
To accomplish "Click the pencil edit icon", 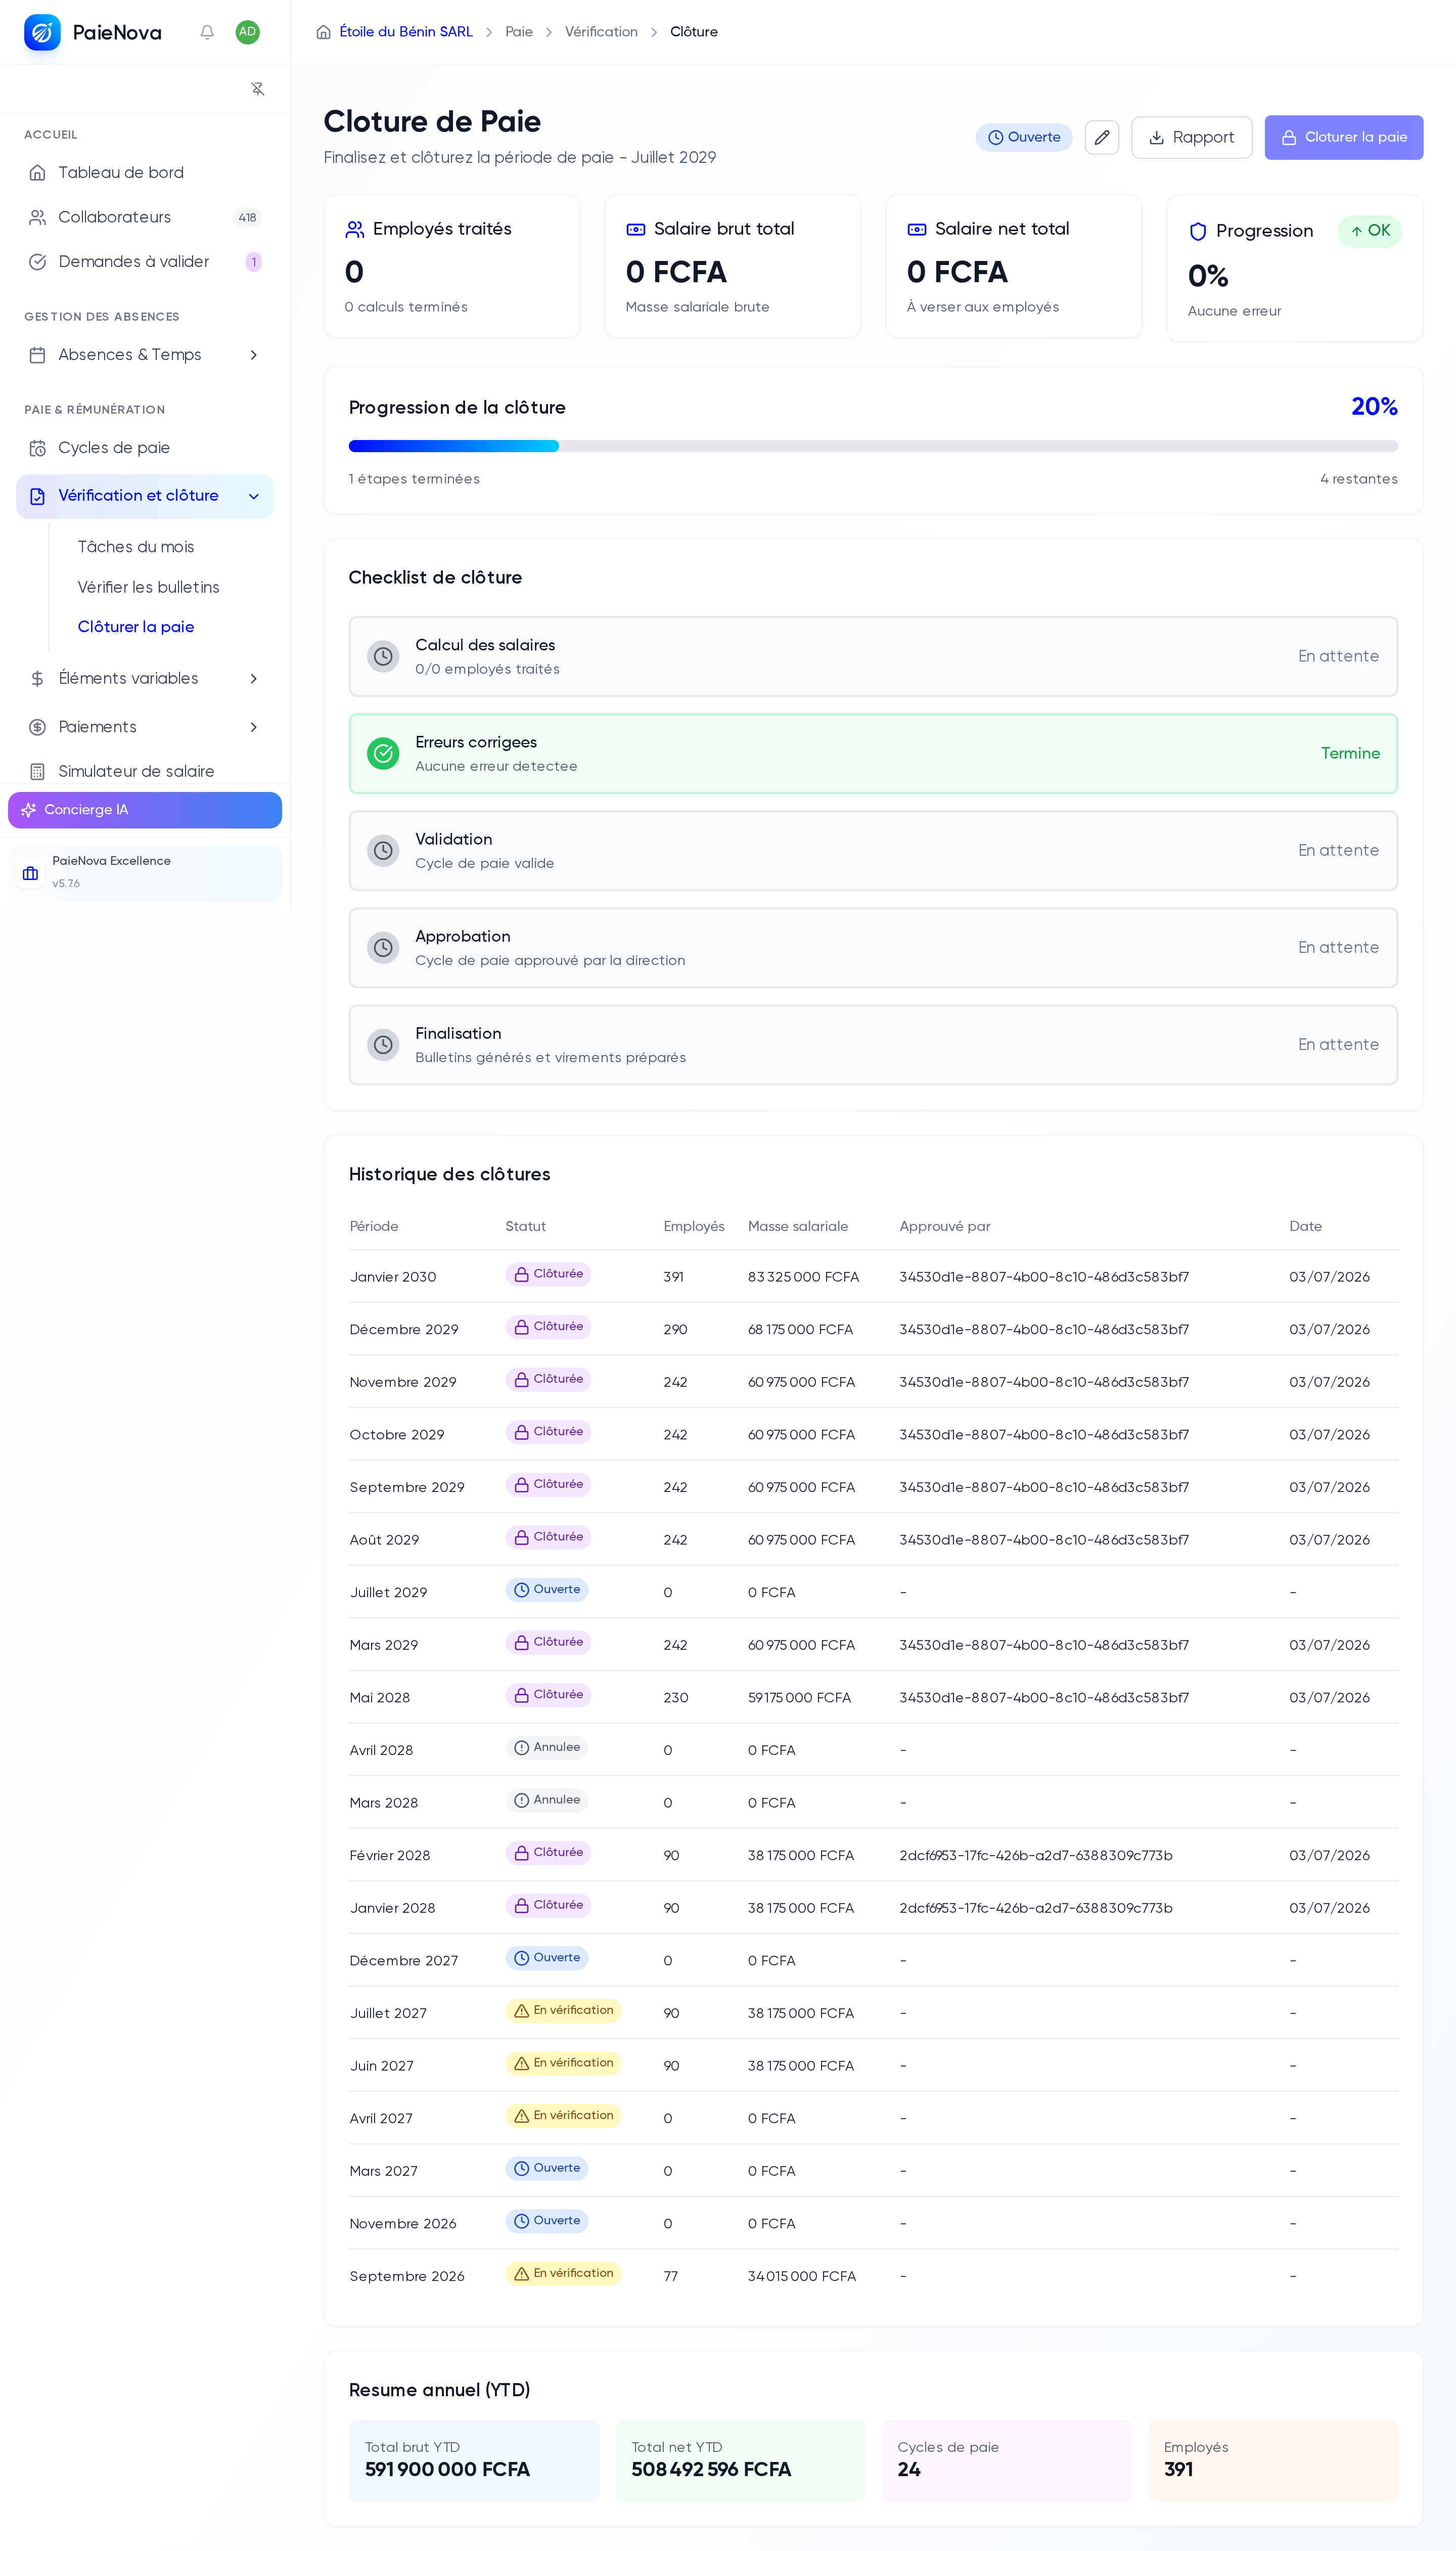I will [1102, 137].
